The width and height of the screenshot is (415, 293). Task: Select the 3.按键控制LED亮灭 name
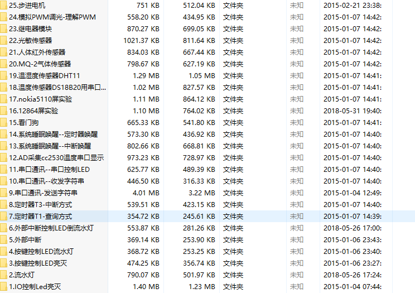(38, 263)
